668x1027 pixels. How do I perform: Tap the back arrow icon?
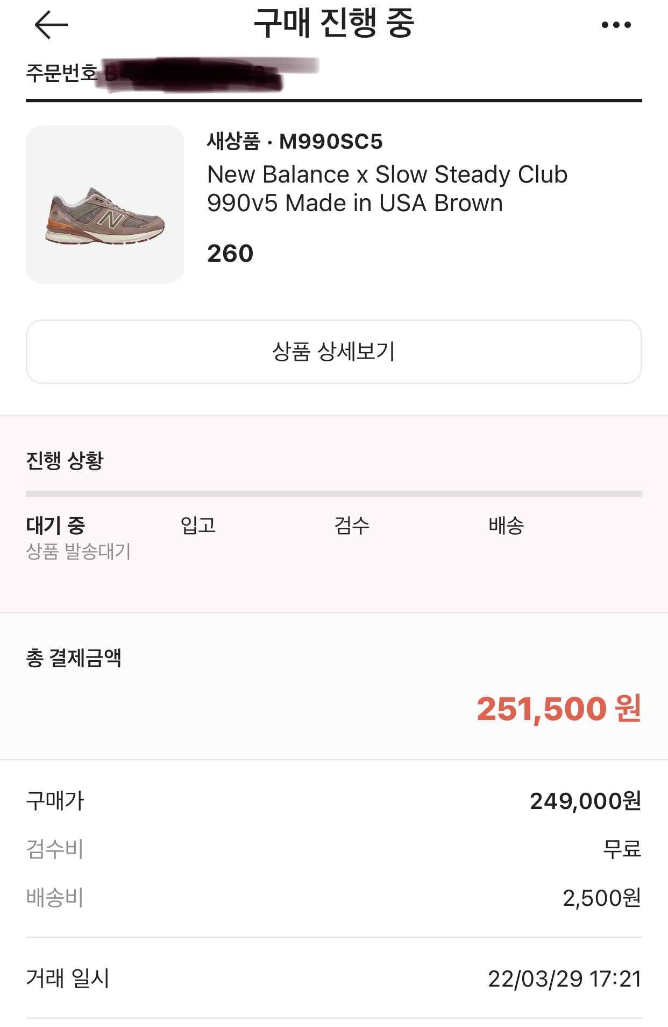coord(51,25)
